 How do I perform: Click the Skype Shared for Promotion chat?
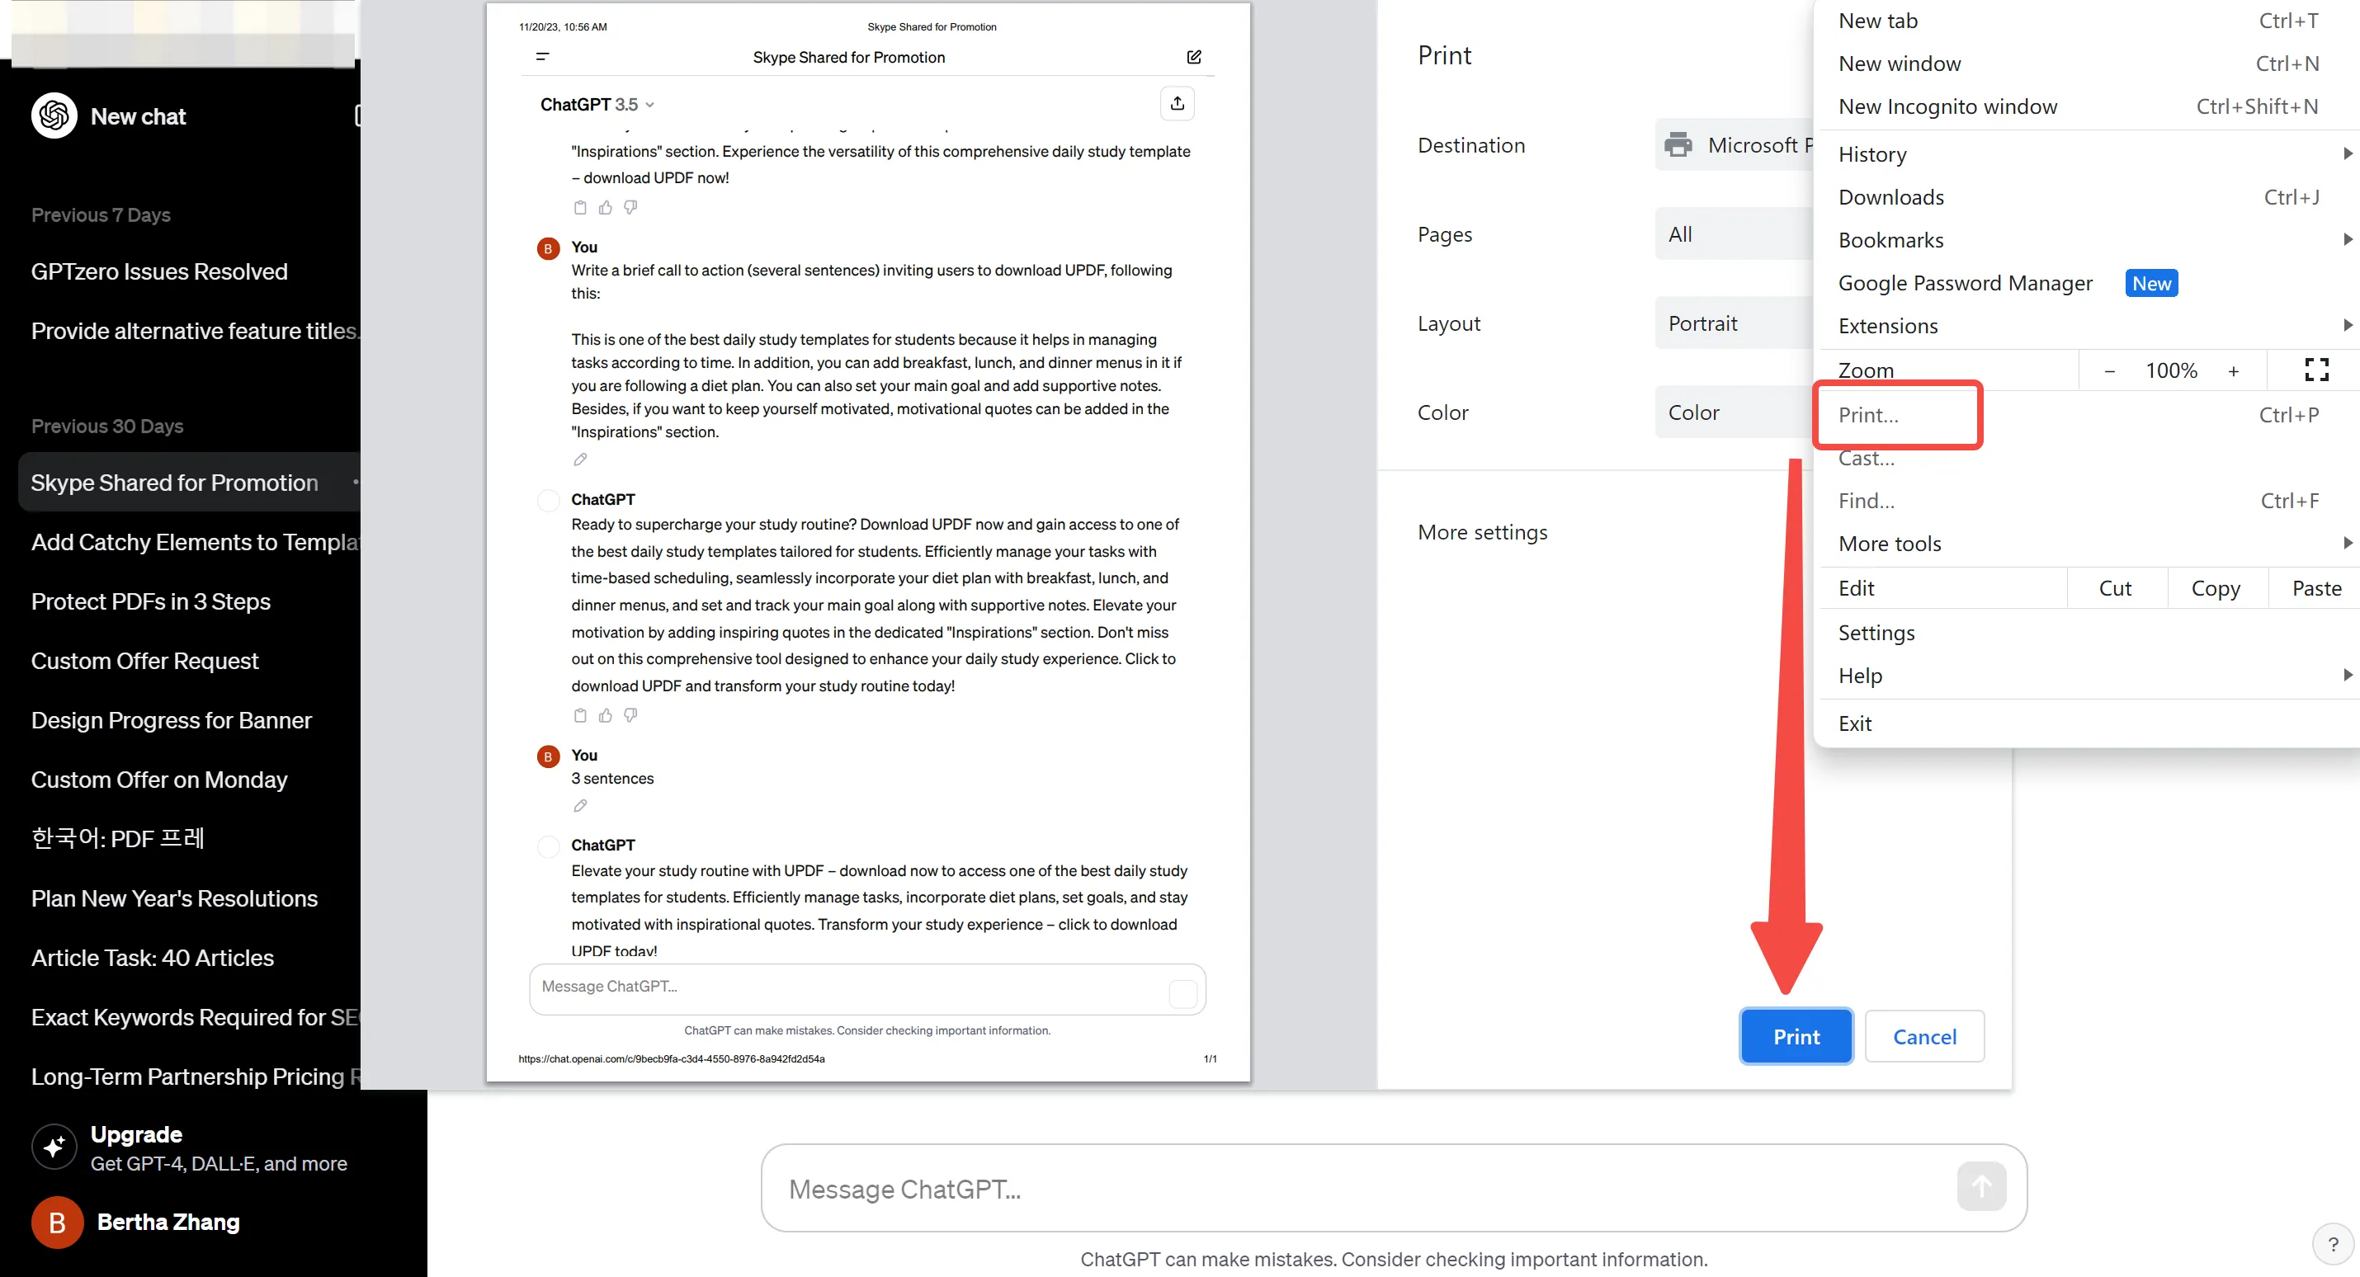pos(173,481)
